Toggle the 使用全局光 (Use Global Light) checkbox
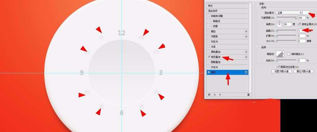 pos(300,24)
